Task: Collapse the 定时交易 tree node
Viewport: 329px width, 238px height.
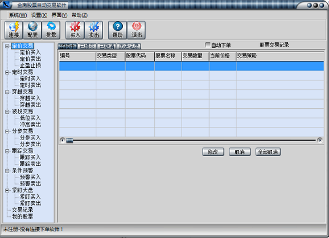Action: point(7,72)
